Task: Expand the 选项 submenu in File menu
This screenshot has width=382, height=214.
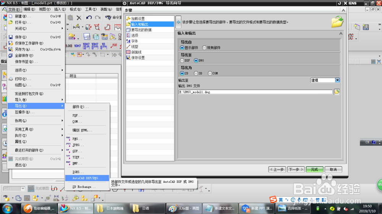Action: point(36,70)
